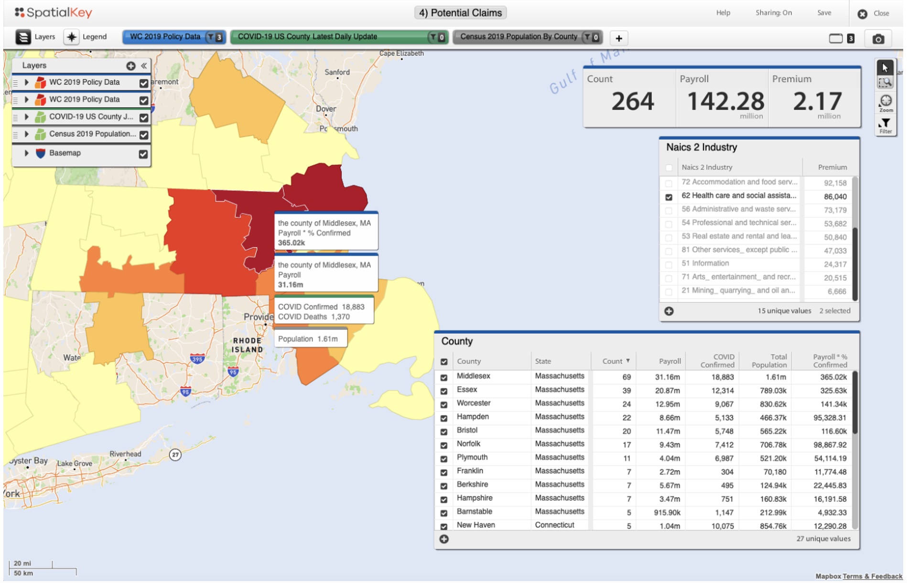Image resolution: width=907 pixels, height=583 pixels.
Task: Add a new layer with plus icon in Layers panel
Action: [130, 66]
